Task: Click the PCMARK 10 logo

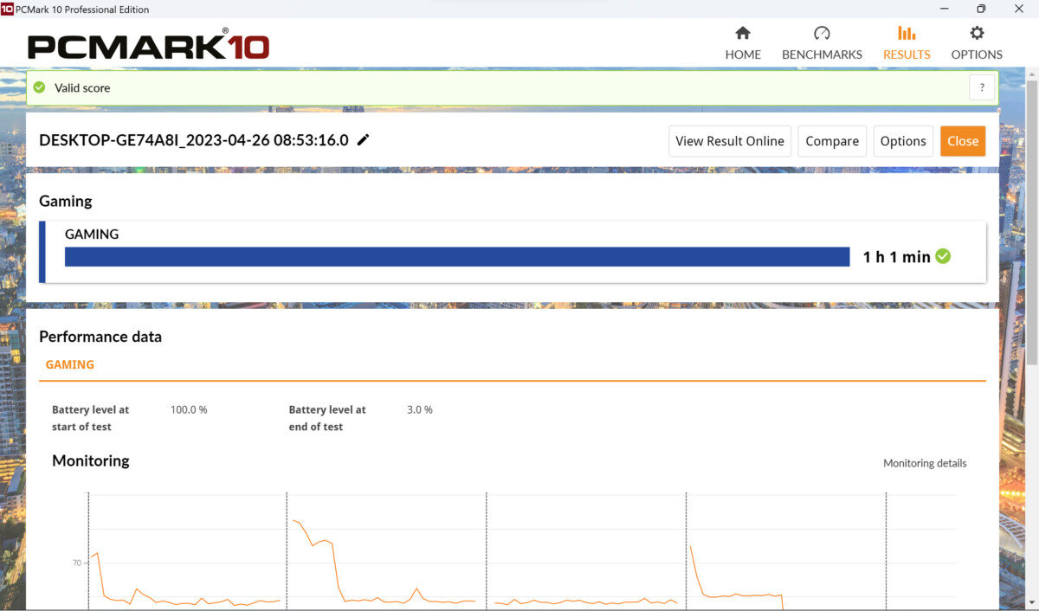Action: pos(148,45)
